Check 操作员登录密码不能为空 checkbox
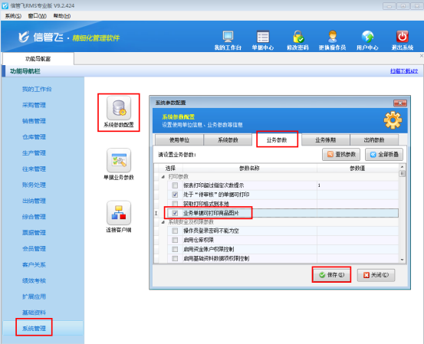The image size is (424, 344). tap(175, 231)
